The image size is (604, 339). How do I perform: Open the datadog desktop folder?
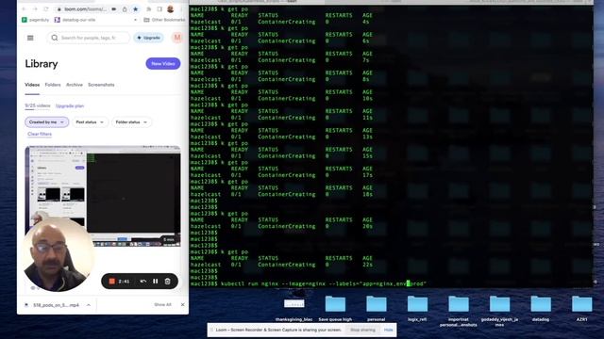(x=541, y=308)
